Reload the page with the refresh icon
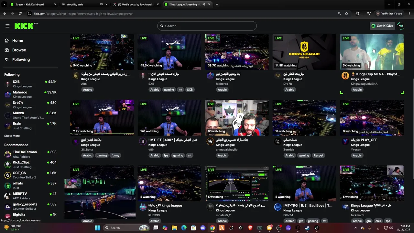Screen dimensions: 414x233 [x=20, y=14]
